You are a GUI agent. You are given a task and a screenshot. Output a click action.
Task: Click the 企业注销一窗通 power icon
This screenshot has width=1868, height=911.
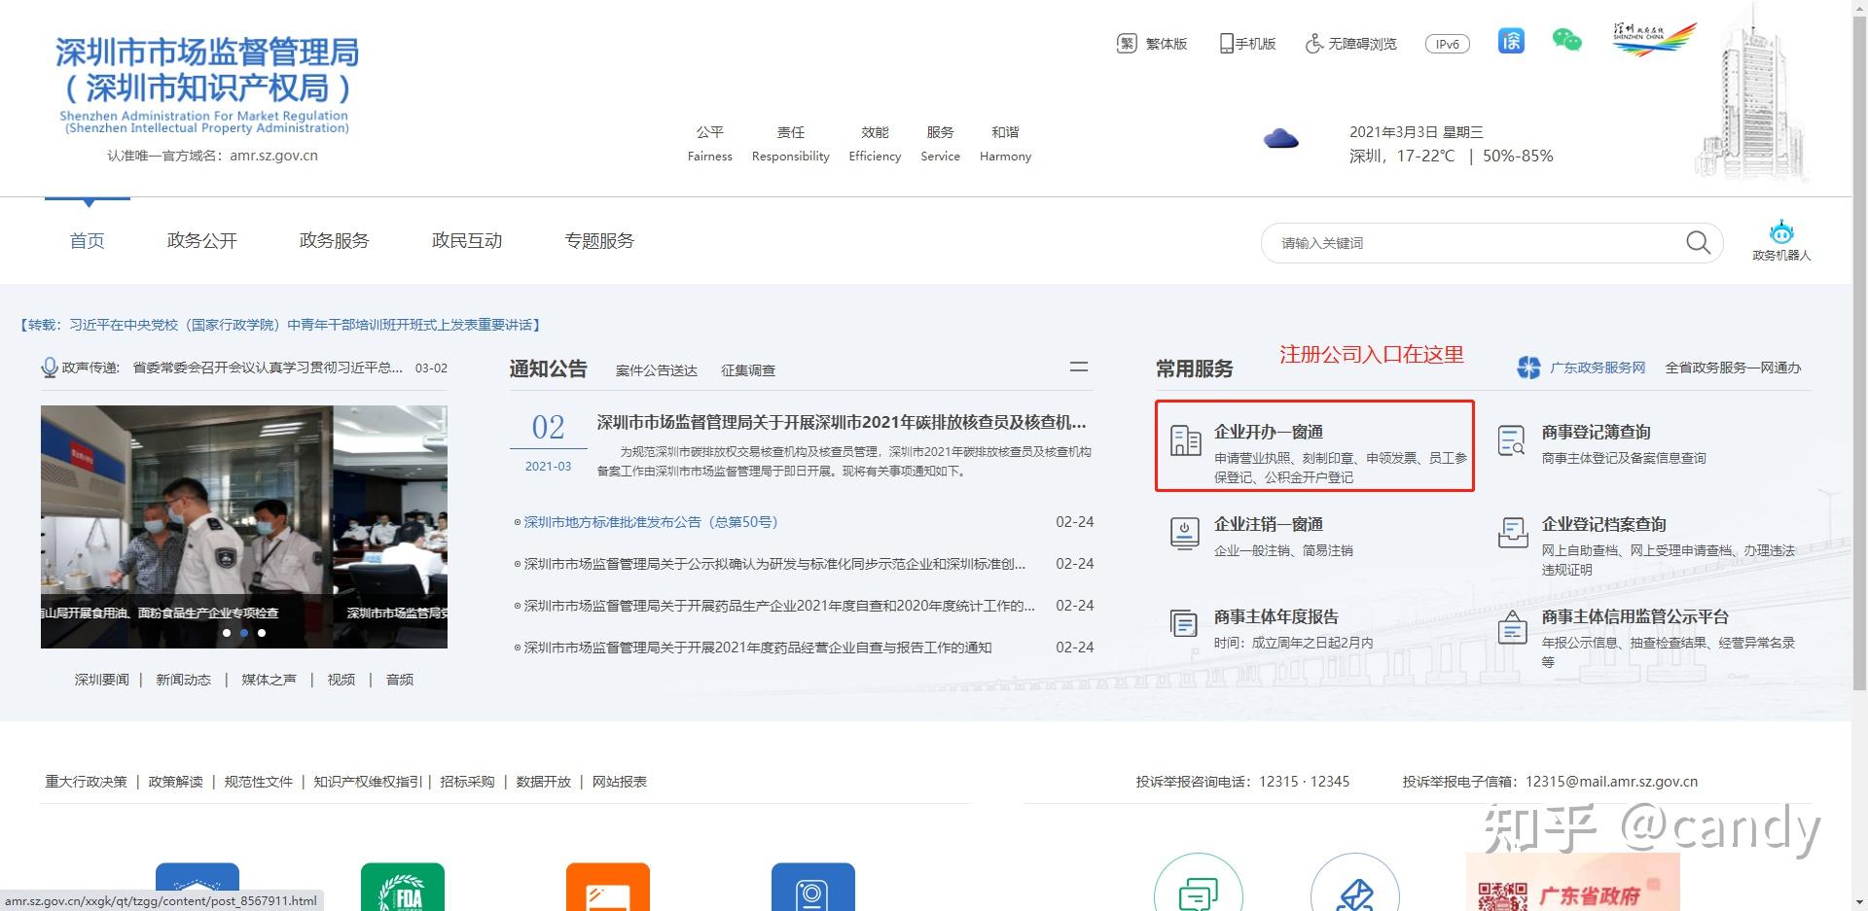click(1184, 533)
